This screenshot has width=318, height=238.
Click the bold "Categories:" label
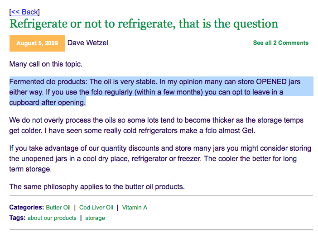click(27, 208)
